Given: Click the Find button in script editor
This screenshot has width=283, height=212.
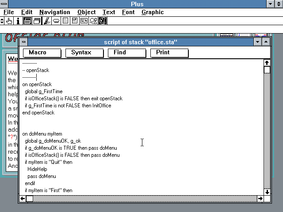Looking at the screenshot, I should click(127, 53).
